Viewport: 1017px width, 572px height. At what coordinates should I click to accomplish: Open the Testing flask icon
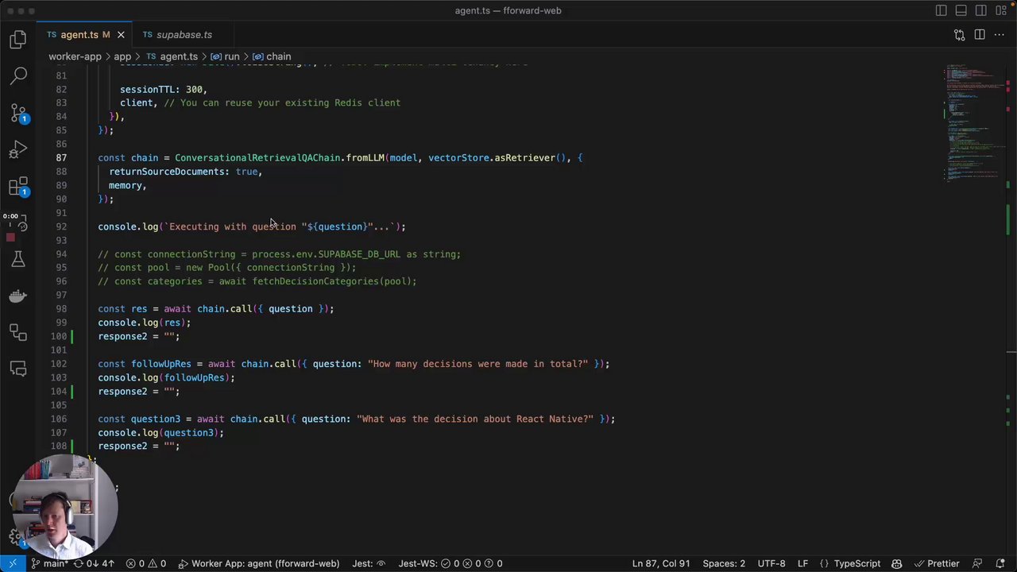coord(18,259)
